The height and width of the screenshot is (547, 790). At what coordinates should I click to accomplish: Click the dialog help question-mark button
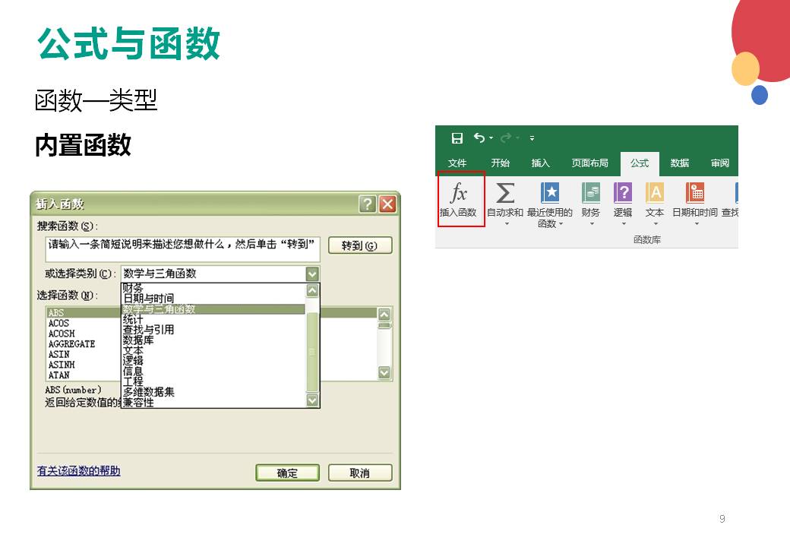[368, 204]
